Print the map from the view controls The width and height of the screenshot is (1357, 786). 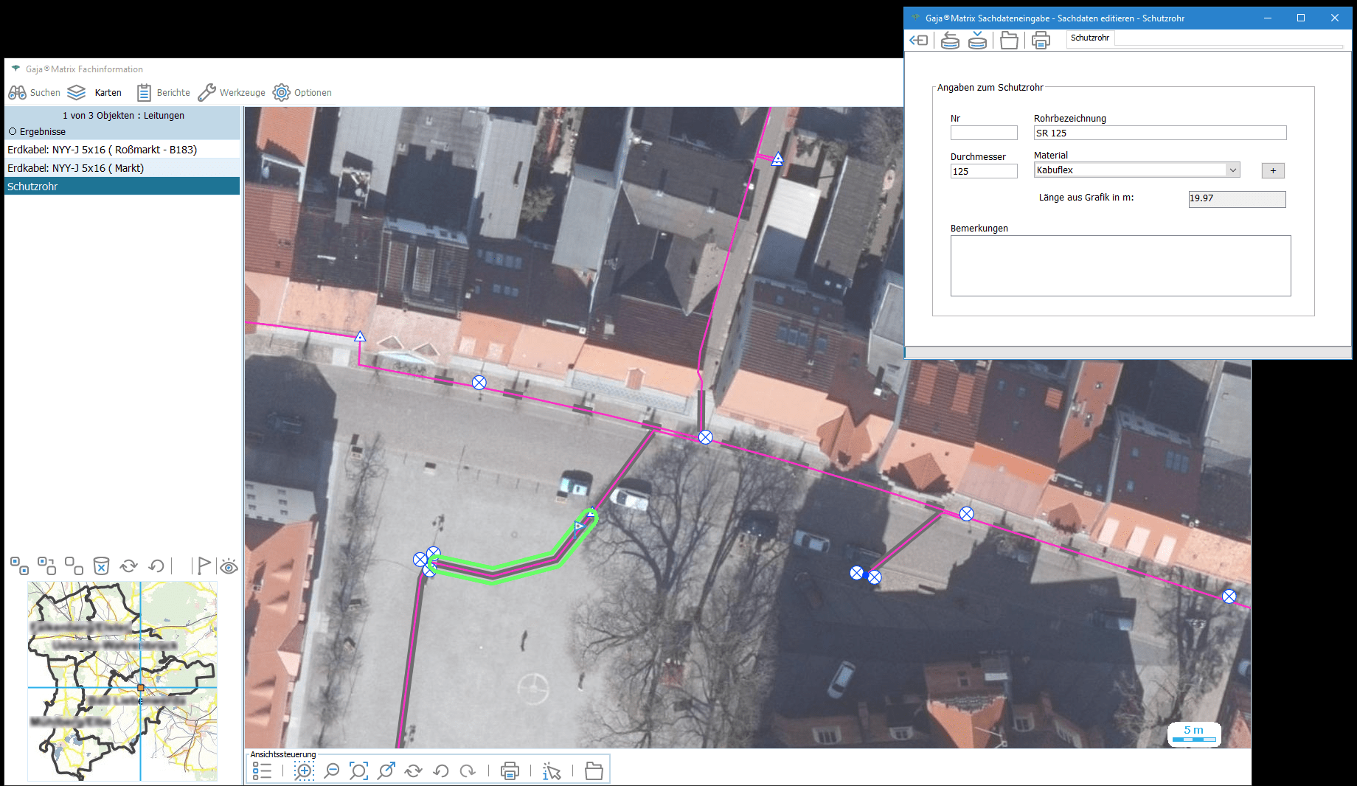(x=510, y=771)
